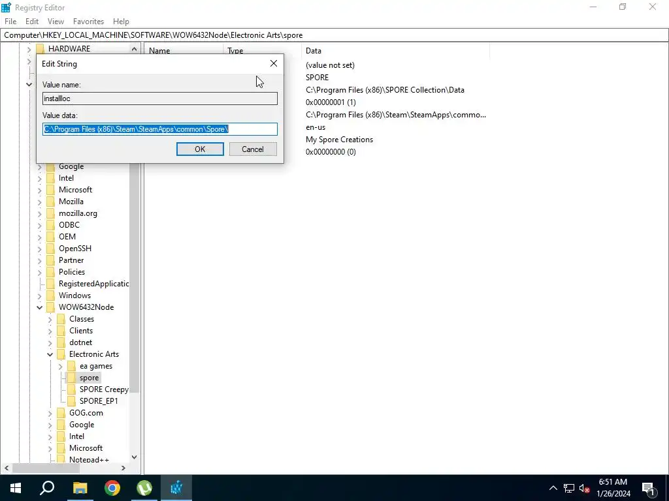Click tree scroll down arrow
Image resolution: width=669 pixels, height=501 pixels.
[134, 457]
